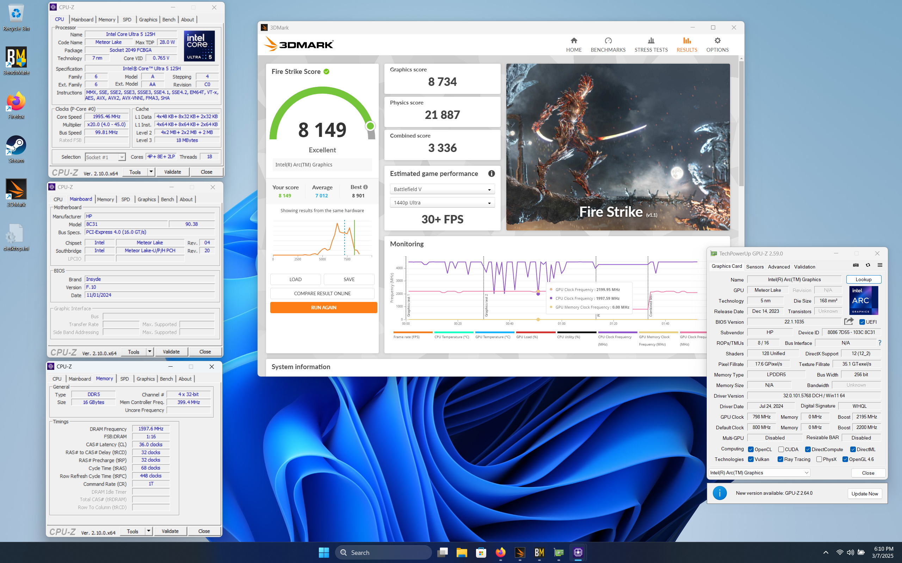Switch to Mainboard tab in top CPU-Z window
902x563 pixels.
pyautogui.click(x=82, y=19)
